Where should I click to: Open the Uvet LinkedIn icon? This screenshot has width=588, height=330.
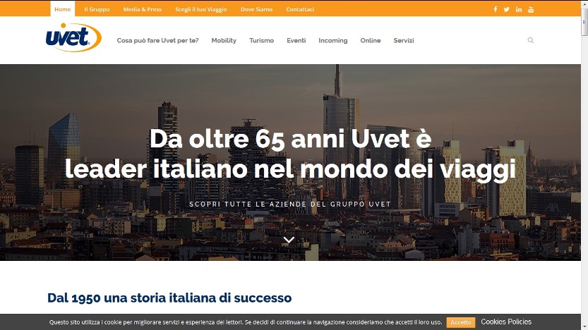pos(519,9)
